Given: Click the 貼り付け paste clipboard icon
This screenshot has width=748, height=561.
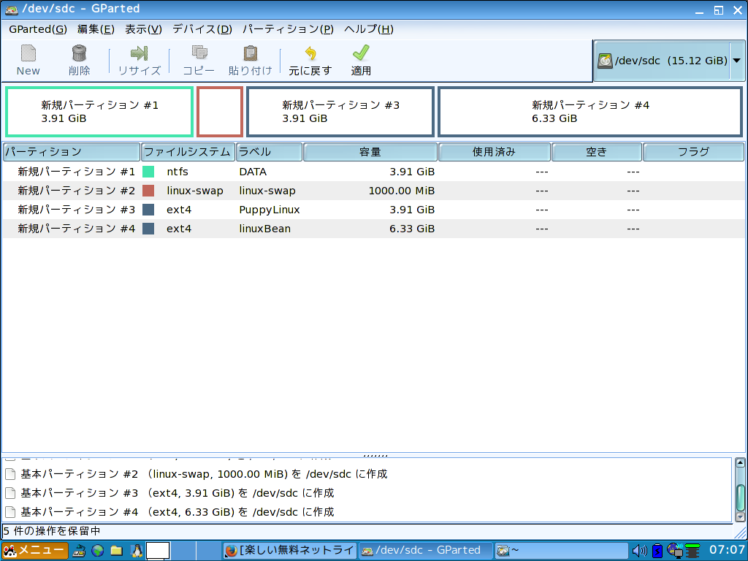Looking at the screenshot, I should point(250,53).
